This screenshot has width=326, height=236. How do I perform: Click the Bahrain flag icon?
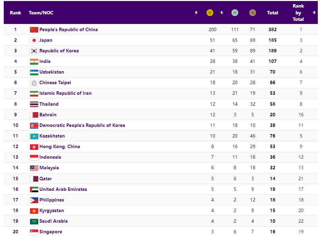pyautogui.click(x=34, y=115)
